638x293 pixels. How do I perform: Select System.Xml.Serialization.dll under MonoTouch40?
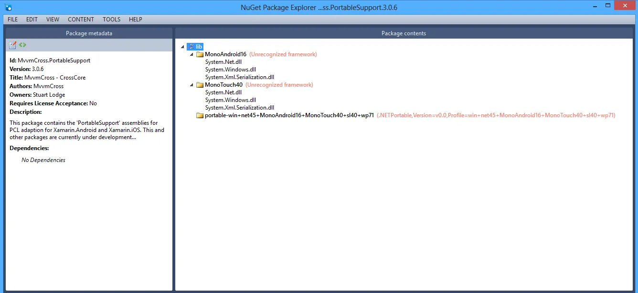240,108
